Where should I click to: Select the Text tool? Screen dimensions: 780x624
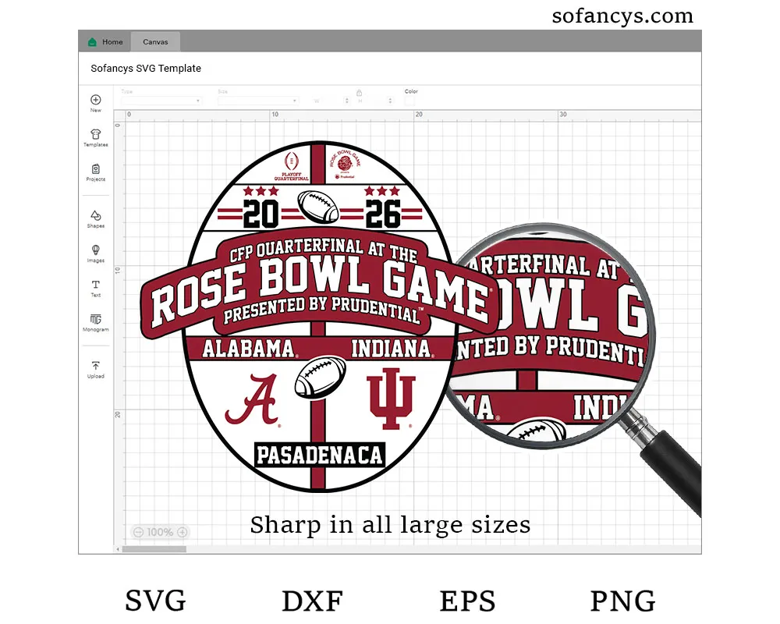pos(95,285)
